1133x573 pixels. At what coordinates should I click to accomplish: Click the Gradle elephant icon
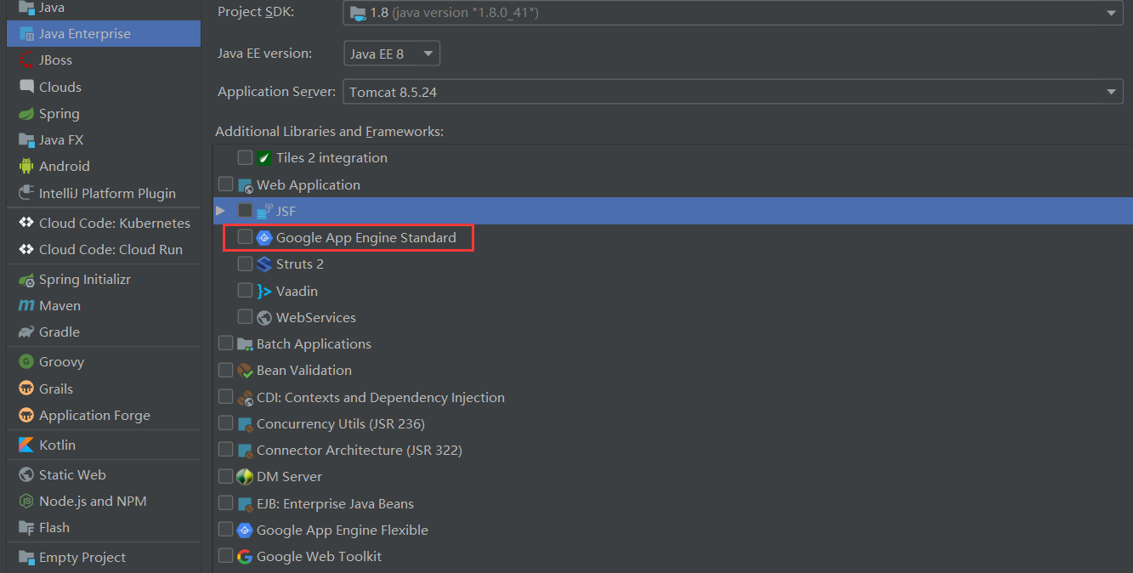(x=26, y=332)
